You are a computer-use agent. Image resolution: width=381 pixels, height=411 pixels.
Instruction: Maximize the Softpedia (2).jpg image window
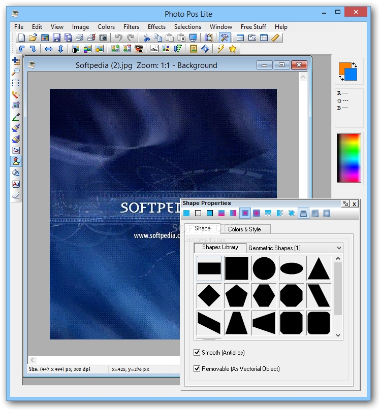[x=281, y=65]
